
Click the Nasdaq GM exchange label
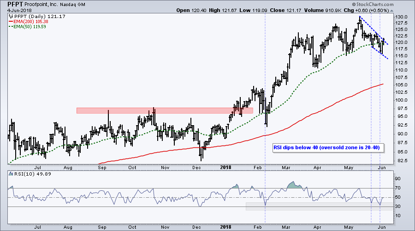[72, 5]
